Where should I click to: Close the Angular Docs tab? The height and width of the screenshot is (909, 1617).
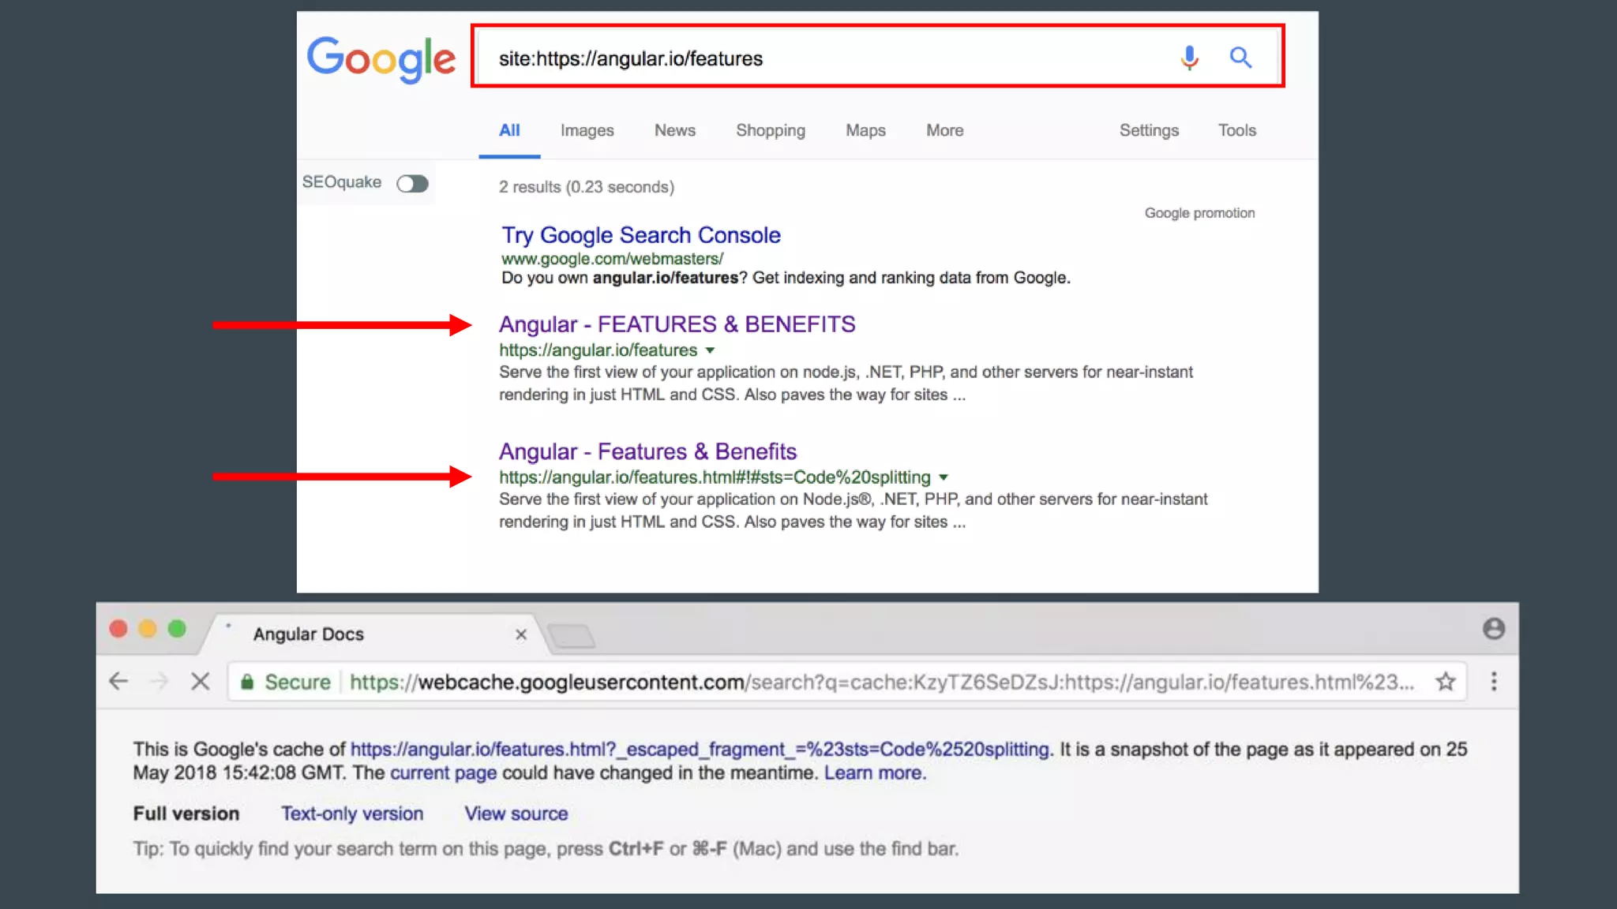(520, 634)
